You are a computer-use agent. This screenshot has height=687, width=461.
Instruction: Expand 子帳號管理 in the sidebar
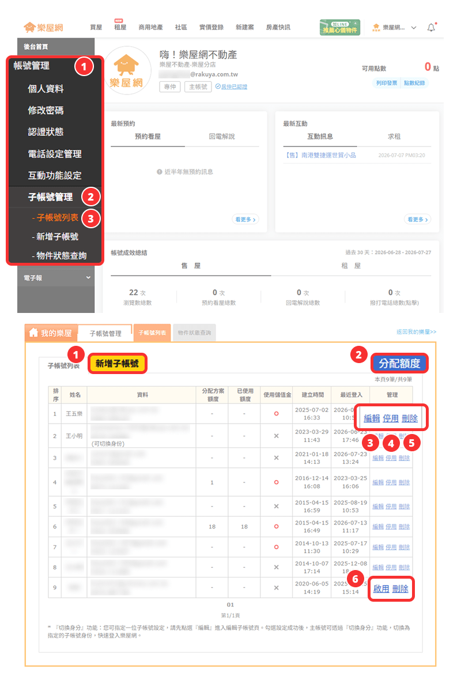click(x=50, y=197)
